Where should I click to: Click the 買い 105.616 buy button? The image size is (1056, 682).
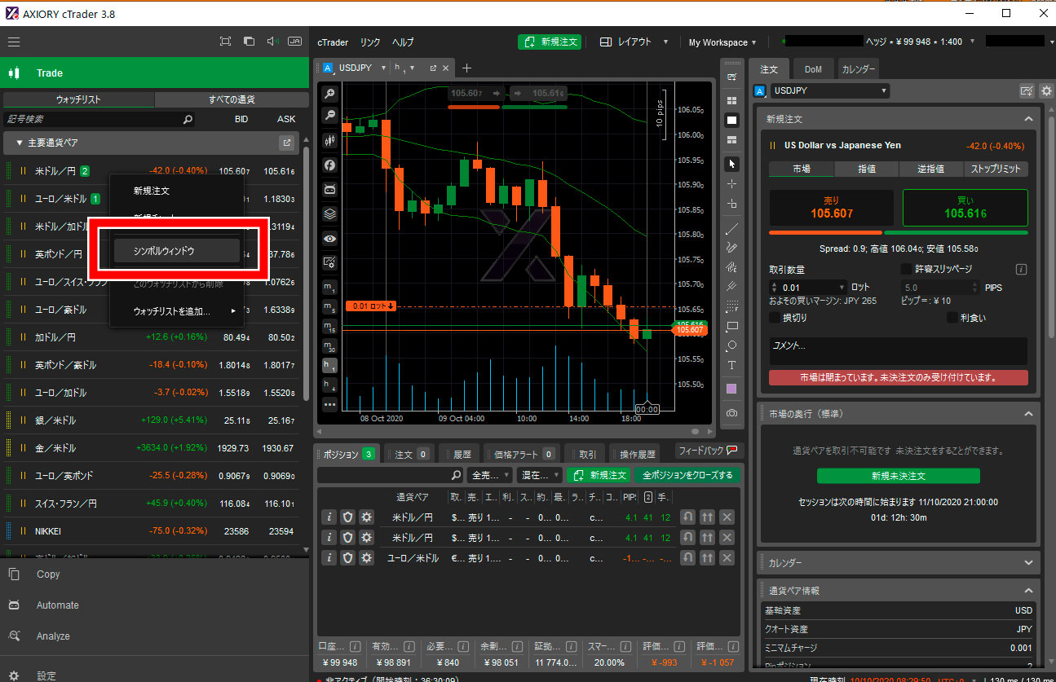tap(965, 207)
